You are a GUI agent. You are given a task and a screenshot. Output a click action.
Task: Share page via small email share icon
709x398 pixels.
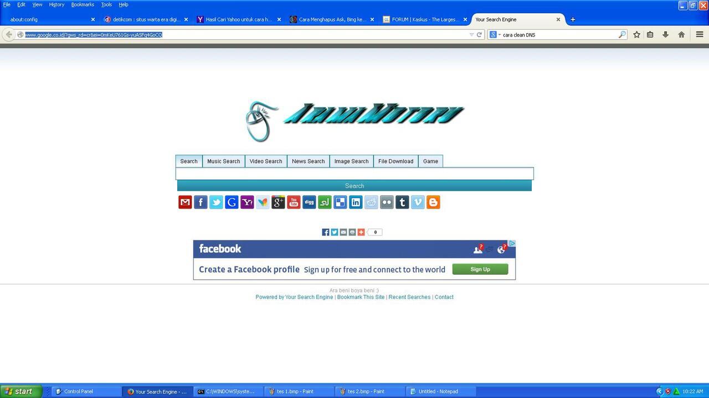pos(343,232)
